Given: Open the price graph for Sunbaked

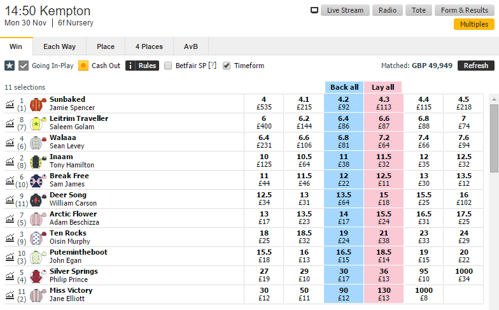Looking at the screenshot, I should [10, 104].
